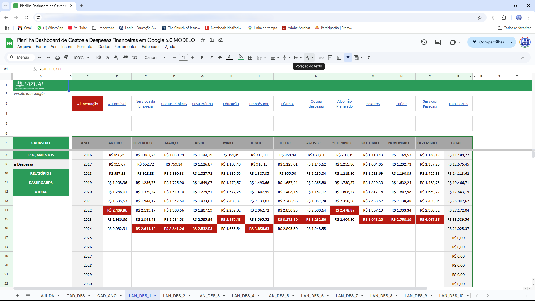
Task: Toggle the filter button in toolbar
Action: [x=348, y=58]
